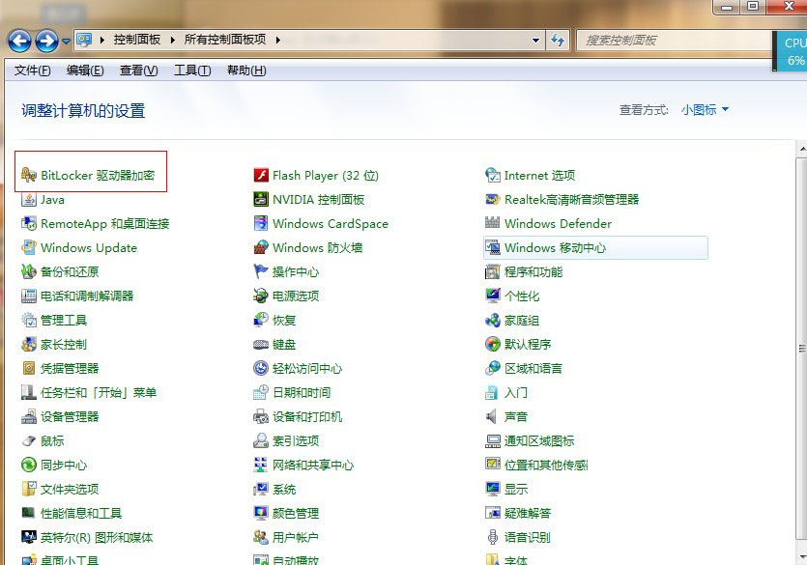
Task: Open Windows Defender icon
Action: (x=493, y=224)
